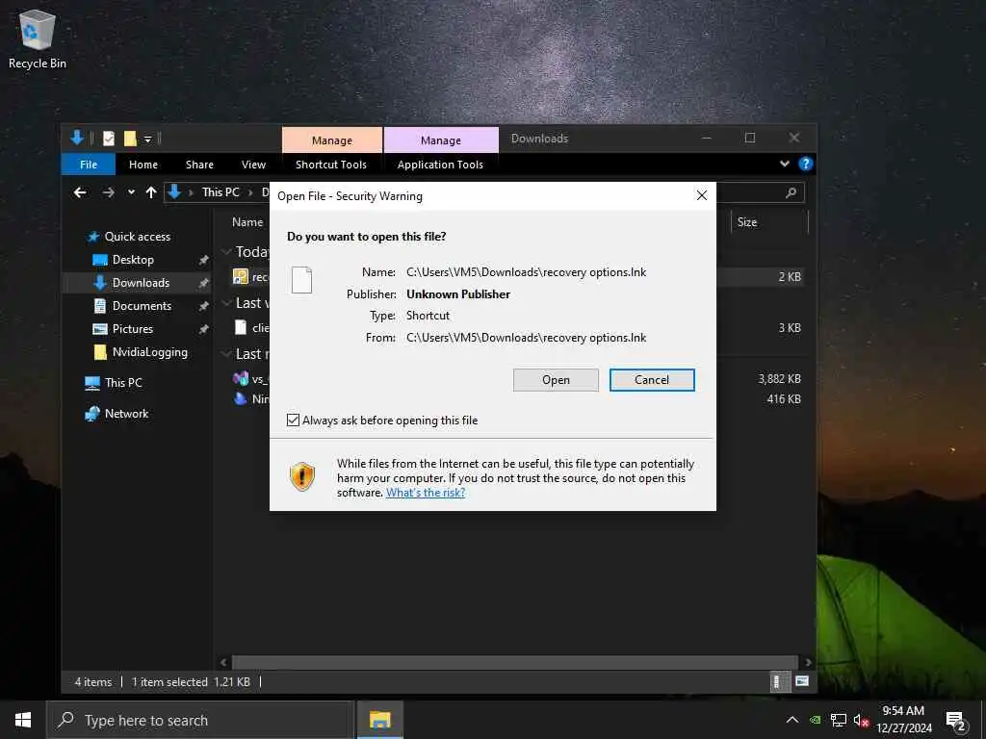
Task: Click the pin icon next to Downloads
Action: (203, 284)
